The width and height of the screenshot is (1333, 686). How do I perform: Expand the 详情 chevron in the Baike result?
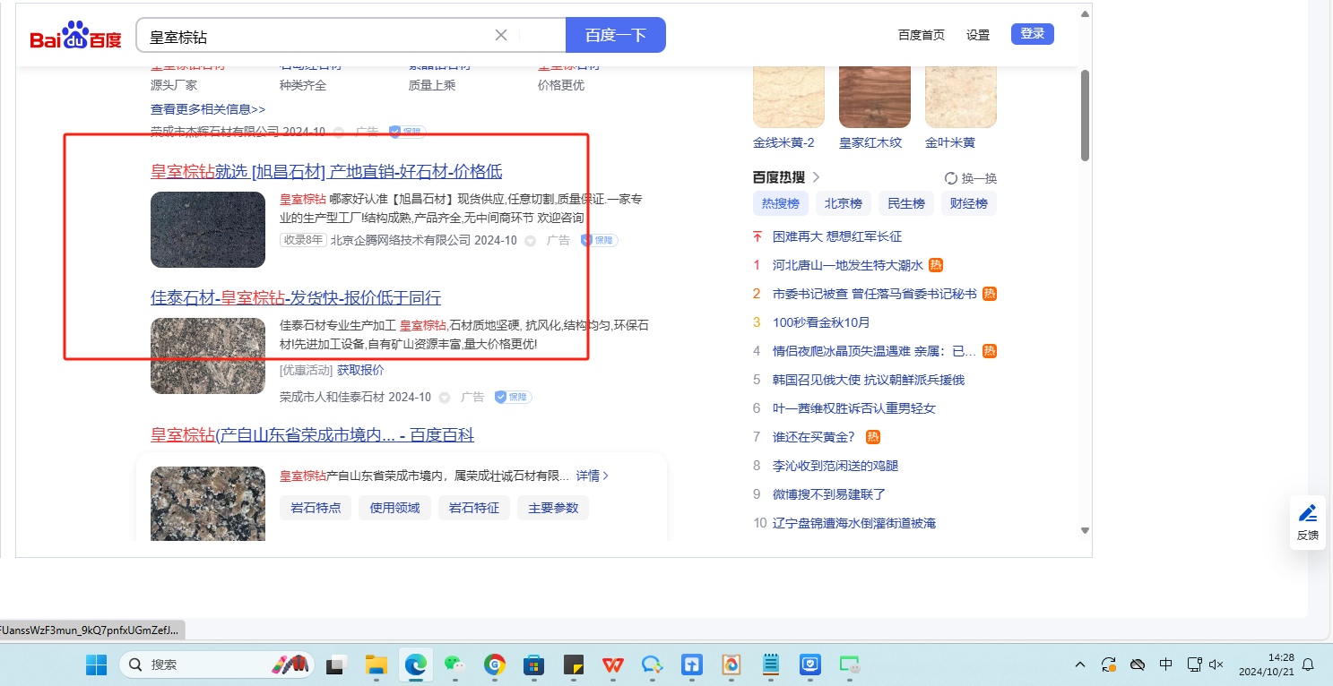[606, 476]
